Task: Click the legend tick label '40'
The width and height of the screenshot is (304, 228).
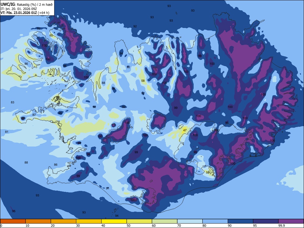Action: [x=103, y=226]
